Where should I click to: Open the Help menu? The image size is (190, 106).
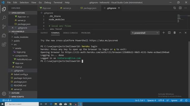click(x=67, y=2)
